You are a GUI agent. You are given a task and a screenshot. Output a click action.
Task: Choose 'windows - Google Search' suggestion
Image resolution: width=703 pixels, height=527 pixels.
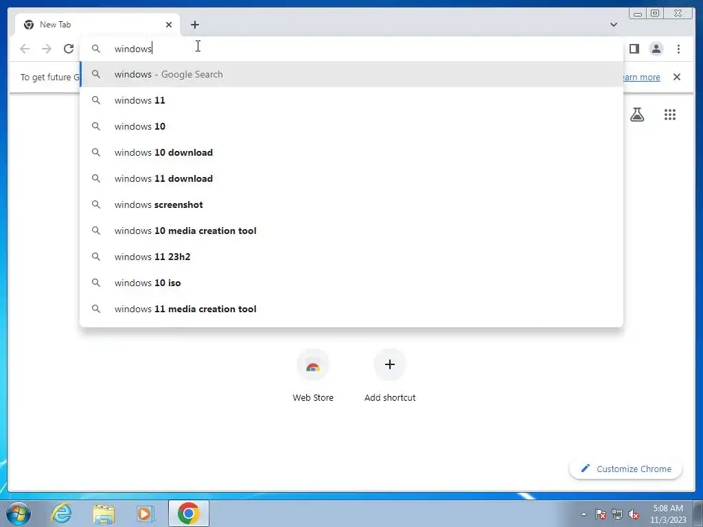[351, 74]
